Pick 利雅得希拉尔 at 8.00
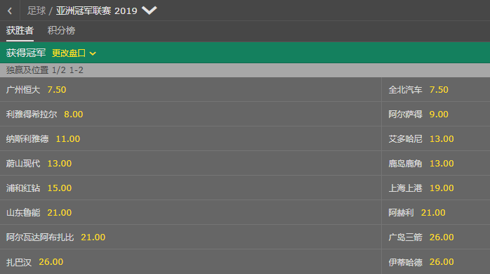This screenshot has width=490, height=274. [x=191, y=114]
